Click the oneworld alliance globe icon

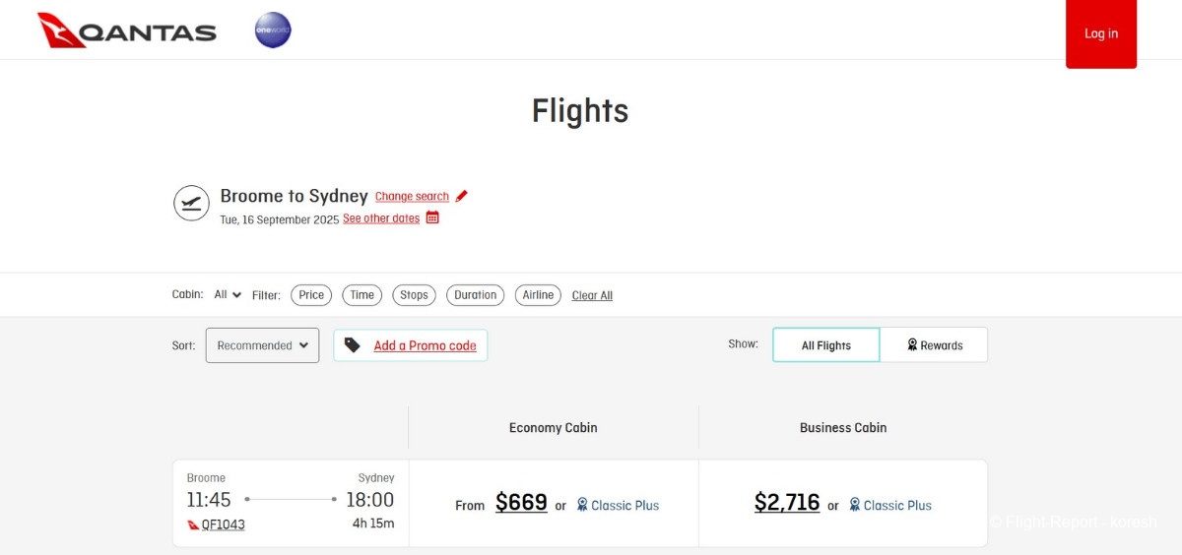coord(273,31)
